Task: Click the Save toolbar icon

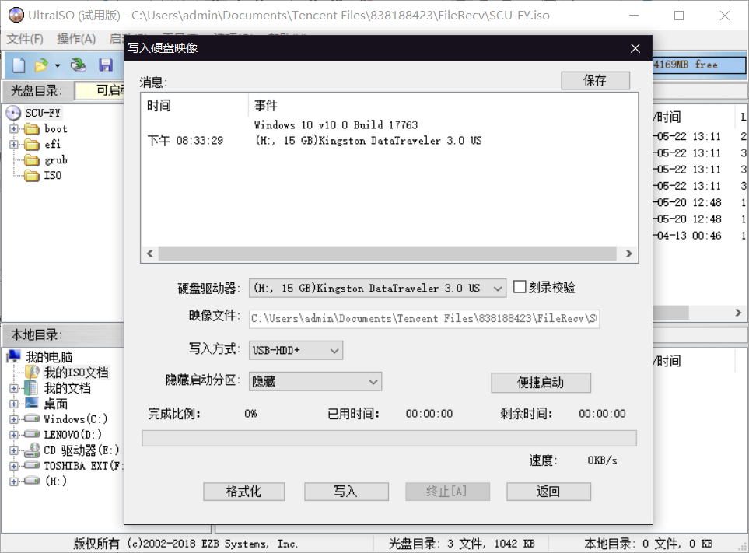Action: [106, 65]
